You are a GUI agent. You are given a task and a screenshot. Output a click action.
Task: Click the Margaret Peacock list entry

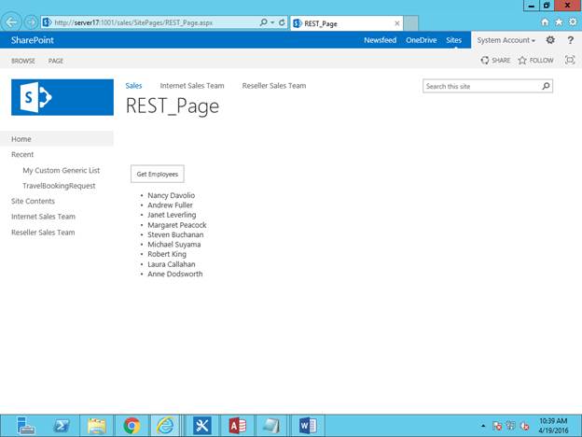pyautogui.click(x=177, y=225)
